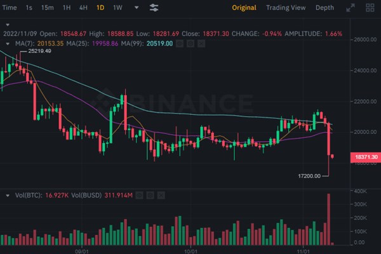Switch to 1s interval
Image resolution: width=381 pixels, height=254 pixels.
coord(29,8)
